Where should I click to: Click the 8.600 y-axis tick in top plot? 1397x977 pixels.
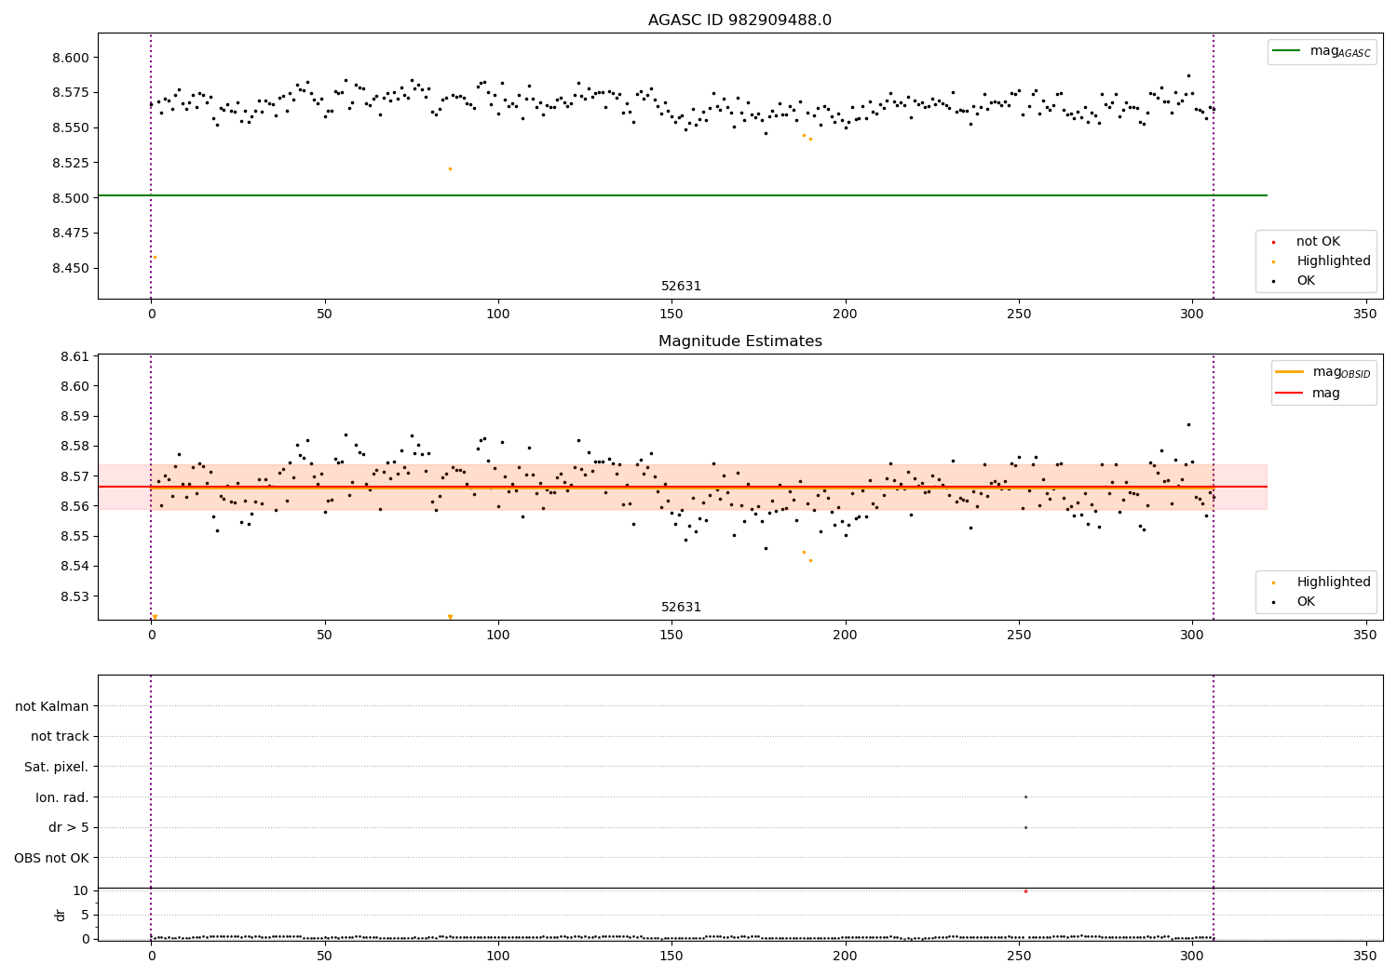tap(70, 58)
